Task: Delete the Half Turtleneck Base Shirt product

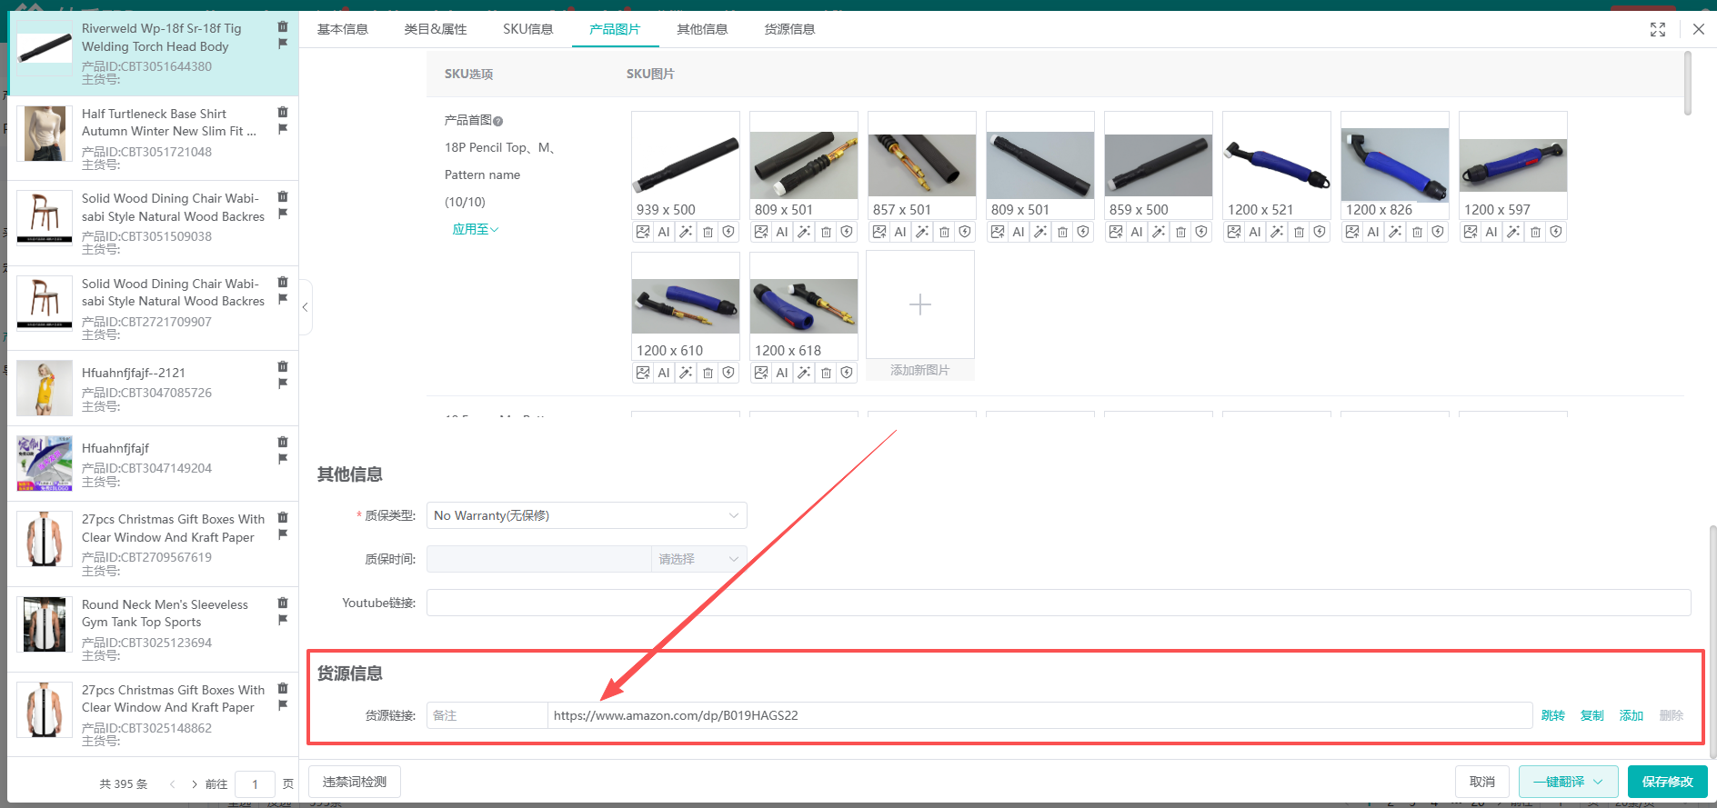Action: pos(283,113)
